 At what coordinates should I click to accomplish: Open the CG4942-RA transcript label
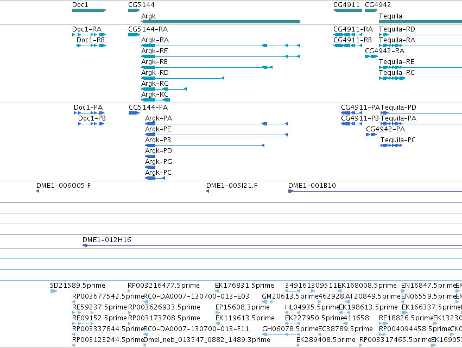[384, 51]
